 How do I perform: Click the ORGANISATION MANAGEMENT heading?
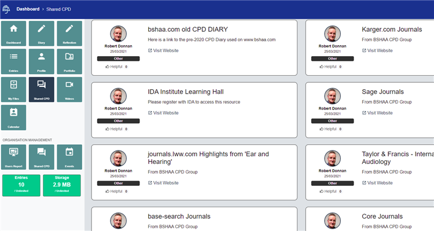pyautogui.click(x=27, y=140)
